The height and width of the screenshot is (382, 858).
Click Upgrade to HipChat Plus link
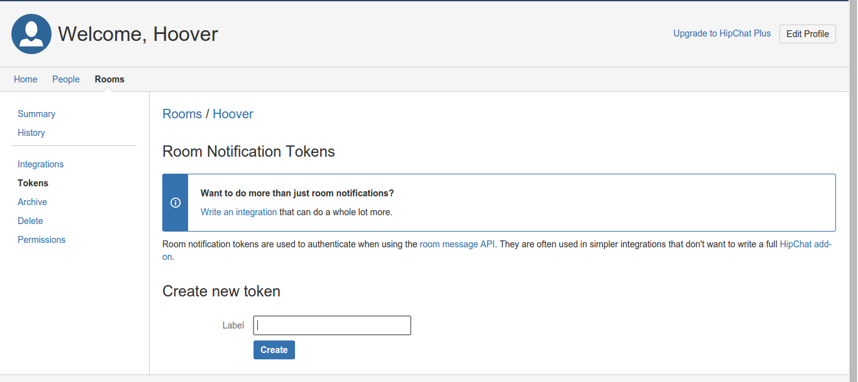721,33
